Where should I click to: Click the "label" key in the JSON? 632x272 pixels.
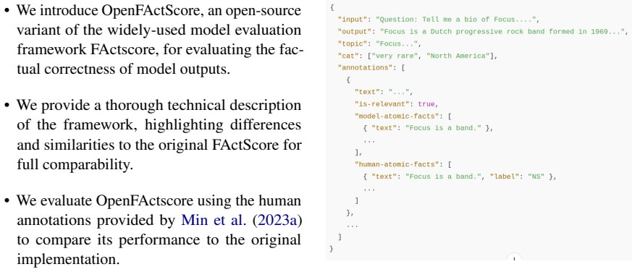[505, 177]
